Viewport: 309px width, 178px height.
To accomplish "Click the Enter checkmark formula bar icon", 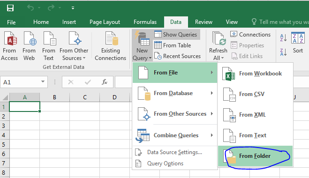I will click(88, 82).
